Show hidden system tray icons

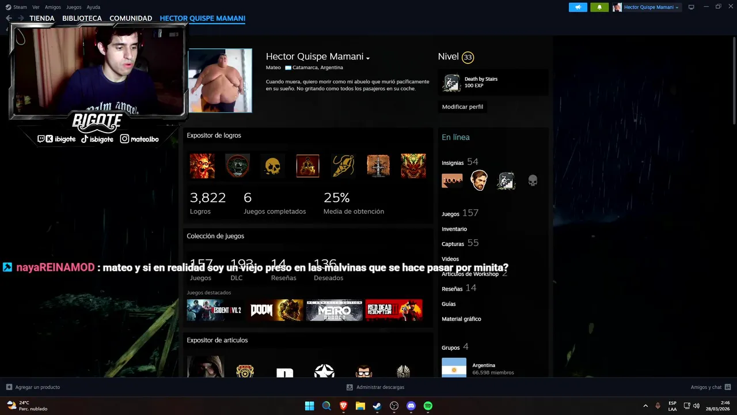(645, 406)
